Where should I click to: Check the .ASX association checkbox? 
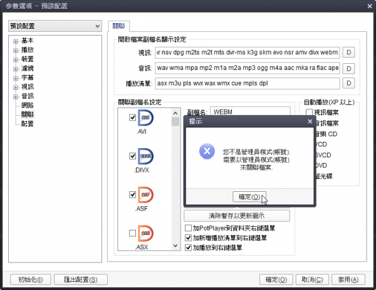[x=132, y=233]
